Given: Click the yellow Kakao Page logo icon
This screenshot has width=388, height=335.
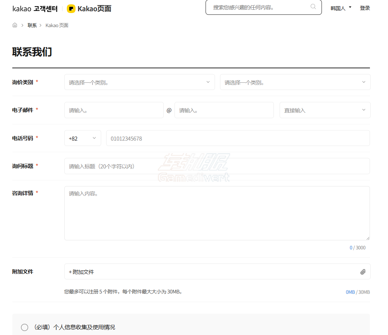Looking at the screenshot, I should point(71,9).
